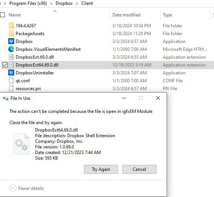Screen dimensions: 214x197
Task: Click the PRI File type cell
Action: 170,89
